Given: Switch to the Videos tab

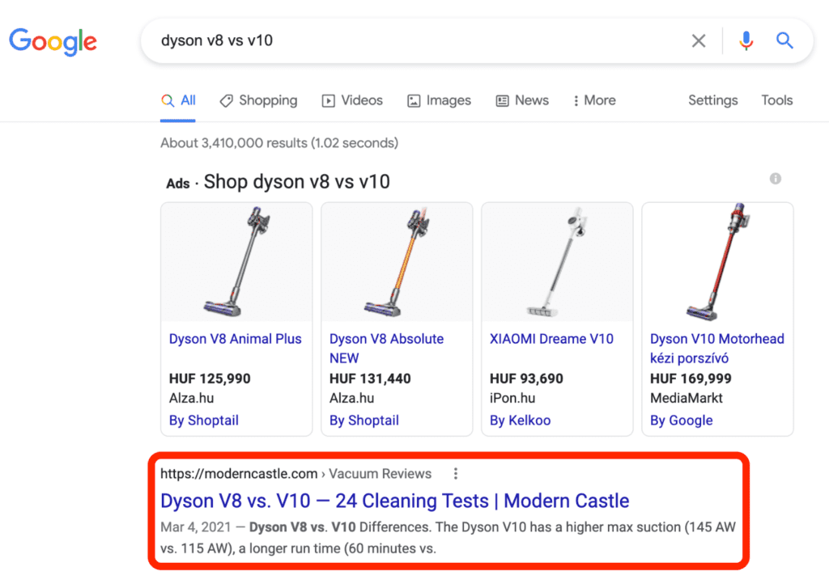Looking at the screenshot, I should tap(352, 100).
